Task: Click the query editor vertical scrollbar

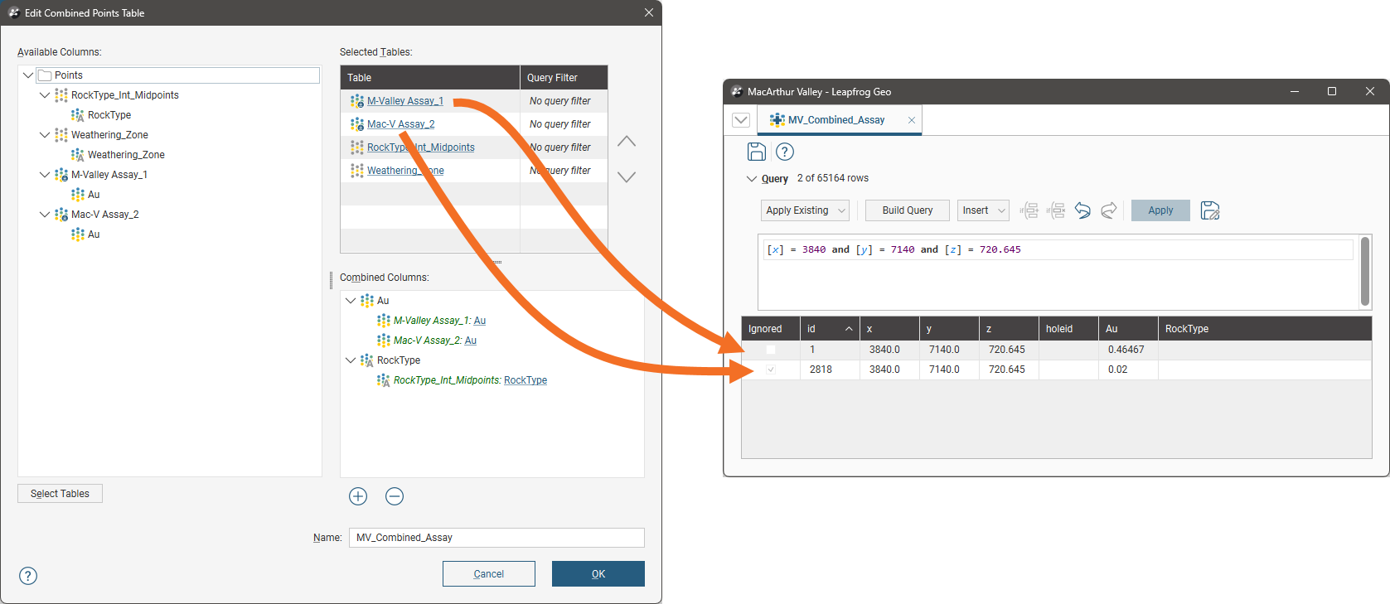Action: click(1365, 271)
